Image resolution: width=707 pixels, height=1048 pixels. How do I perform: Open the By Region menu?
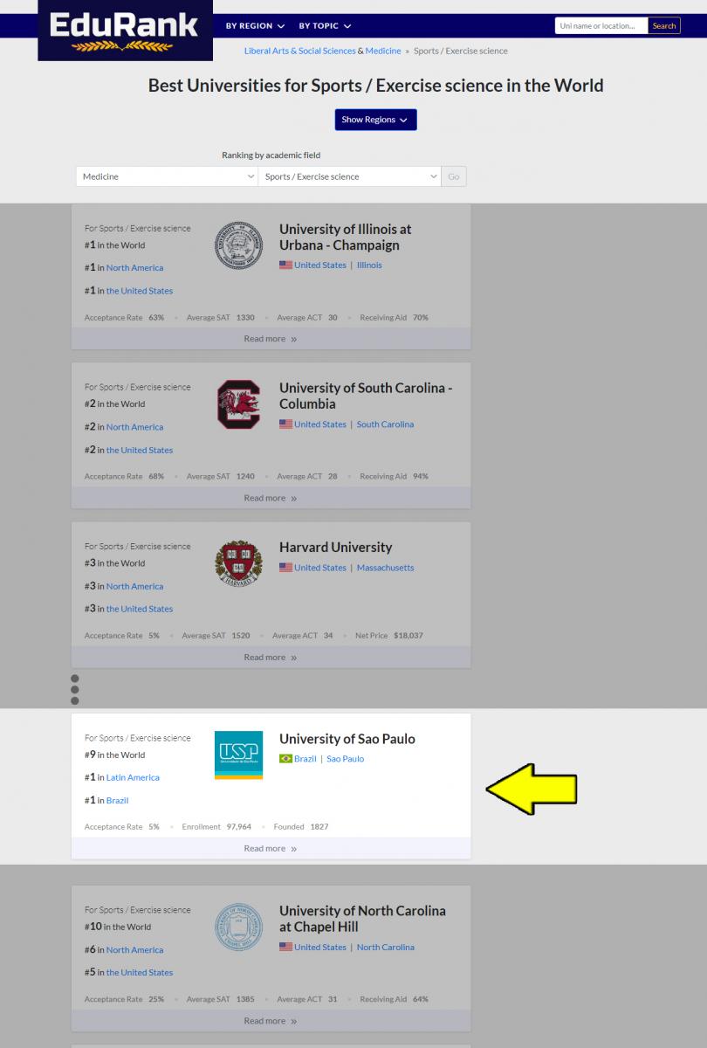click(x=255, y=26)
